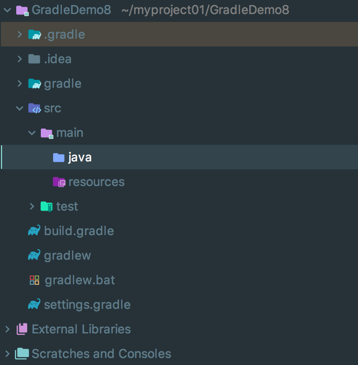The width and height of the screenshot is (358, 365).
Task: Select the gradle folder label
Action: pyautogui.click(x=63, y=83)
